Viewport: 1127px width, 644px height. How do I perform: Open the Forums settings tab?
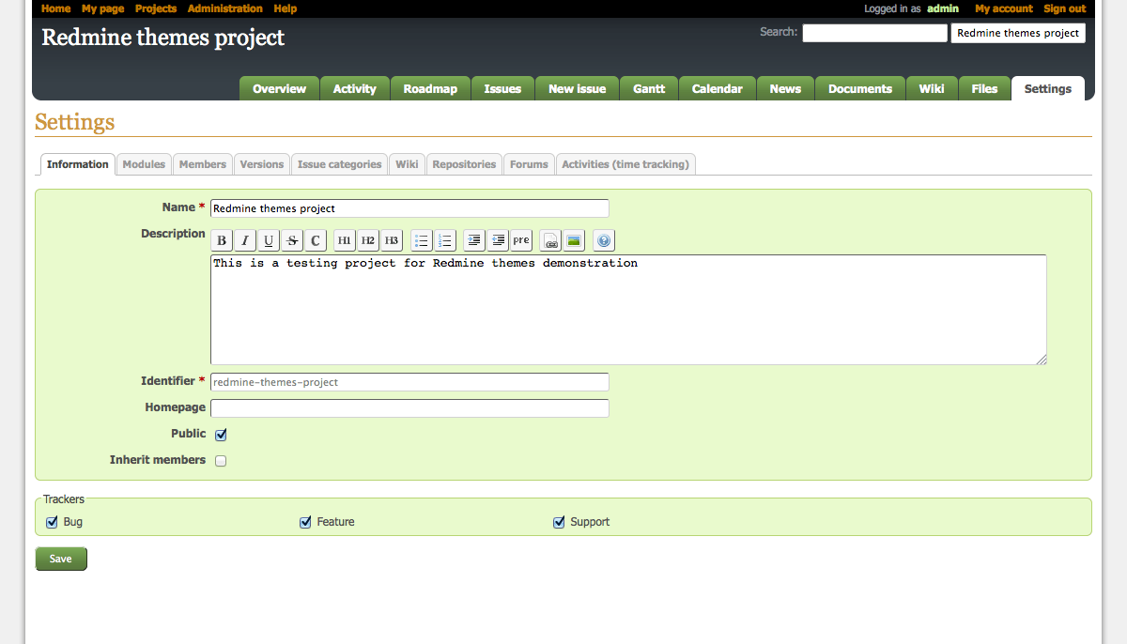(x=529, y=164)
